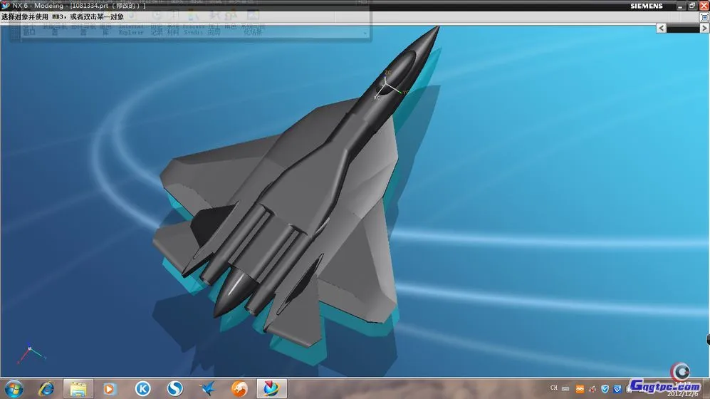Viewport: 710px width, 399px height.
Task: Click the Windows Start orb
Action: 14,388
